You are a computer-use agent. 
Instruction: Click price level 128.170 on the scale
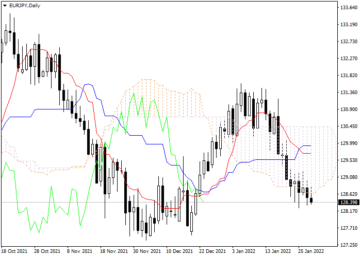click(349, 211)
